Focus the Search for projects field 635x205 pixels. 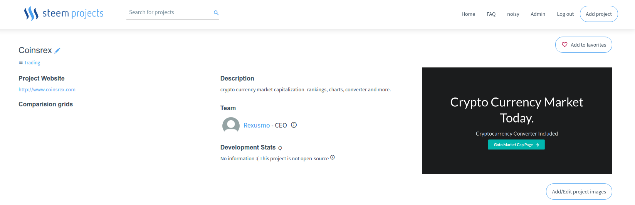(x=170, y=12)
